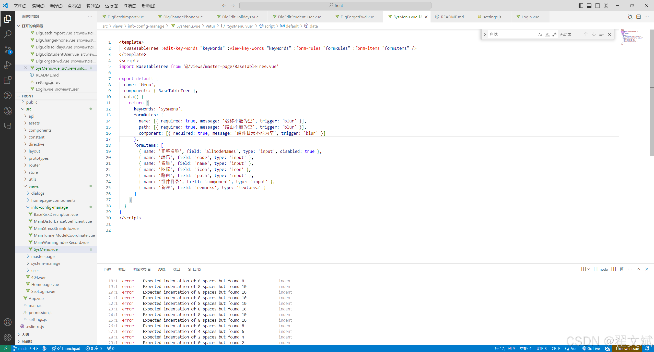This screenshot has width=654, height=352.
Task: Open Manage gear icon in activity bar
Action: coord(8,337)
